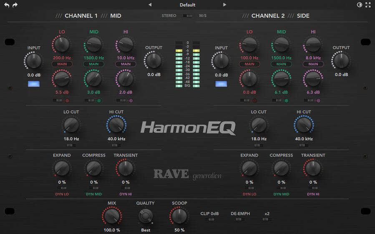Click Channel 1 TRANSIENT knob
The width and height of the screenshot is (375, 234).
coord(126,168)
